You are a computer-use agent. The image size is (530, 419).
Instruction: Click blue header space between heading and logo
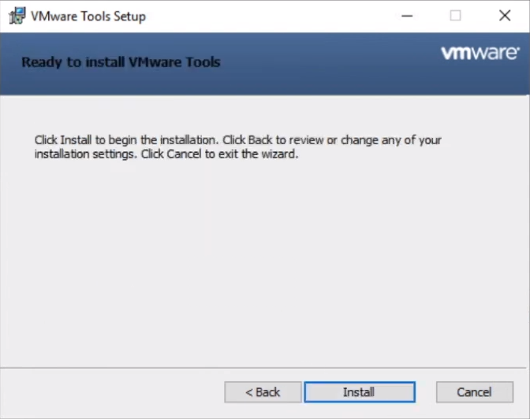pyautogui.click(x=331, y=63)
